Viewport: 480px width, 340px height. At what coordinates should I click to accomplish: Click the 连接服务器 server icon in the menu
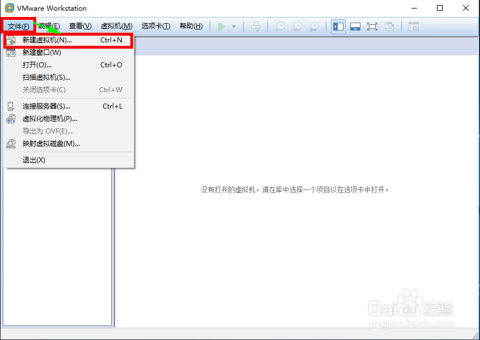click(x=10, y=106)
